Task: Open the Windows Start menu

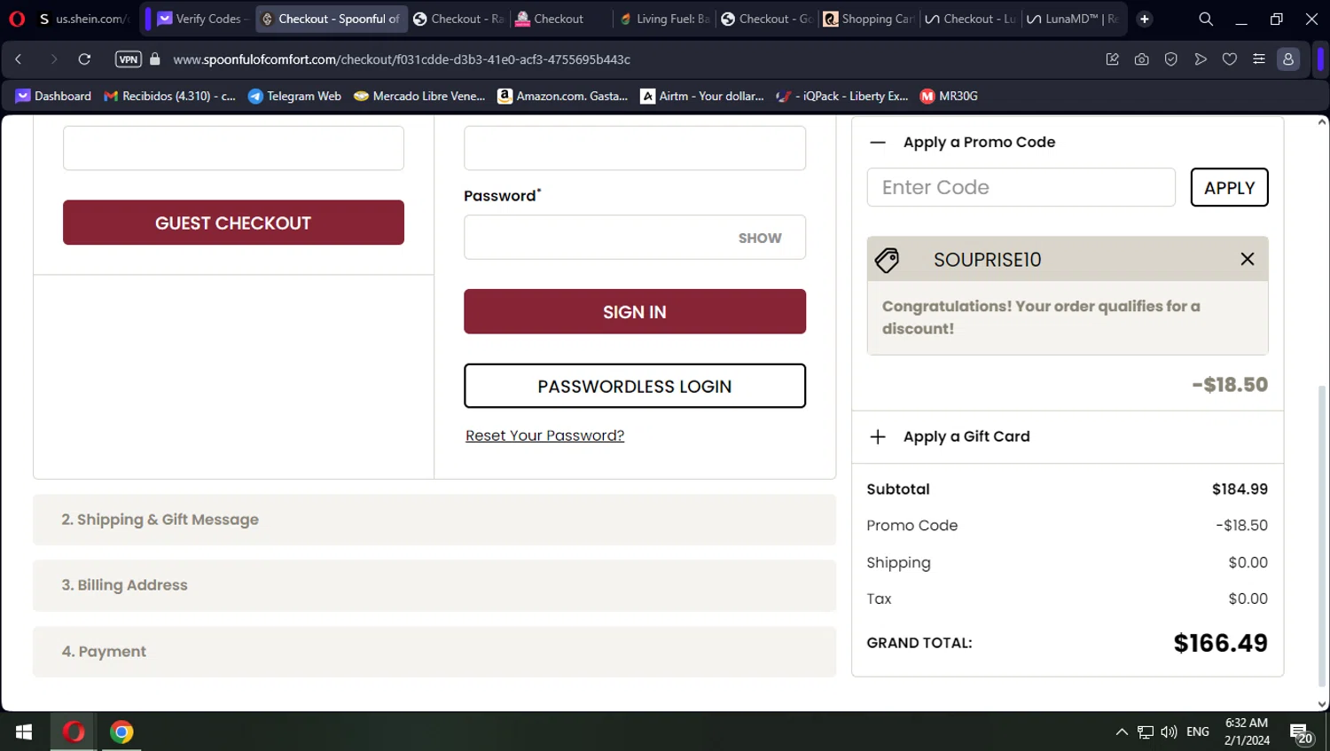Action: pos(24,731)
